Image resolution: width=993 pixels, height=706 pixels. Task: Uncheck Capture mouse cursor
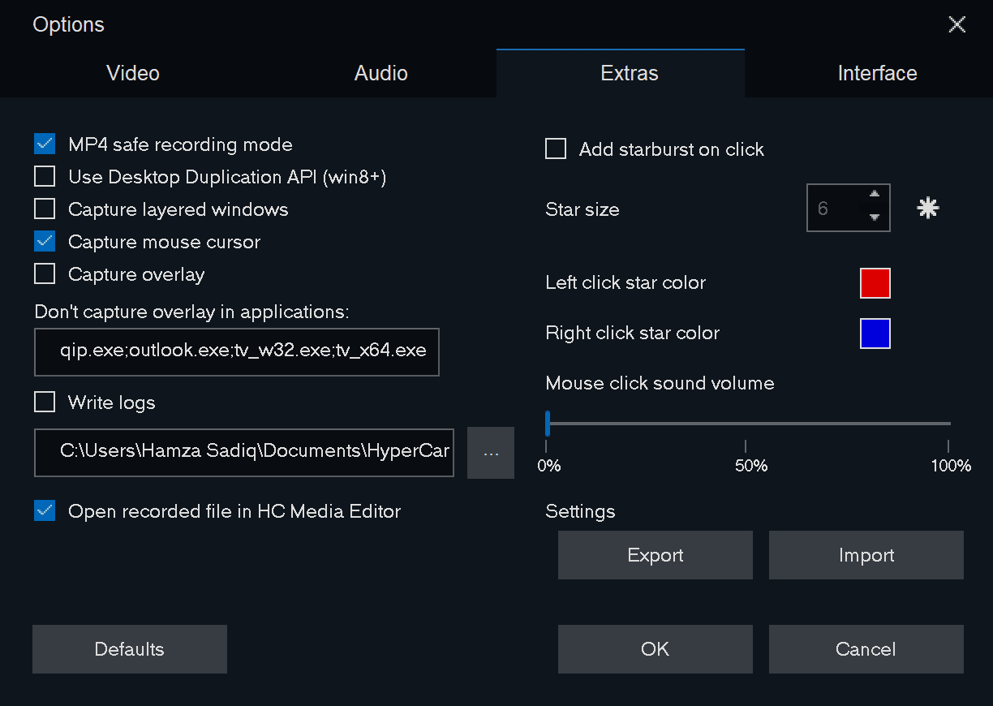coord(45,242)
